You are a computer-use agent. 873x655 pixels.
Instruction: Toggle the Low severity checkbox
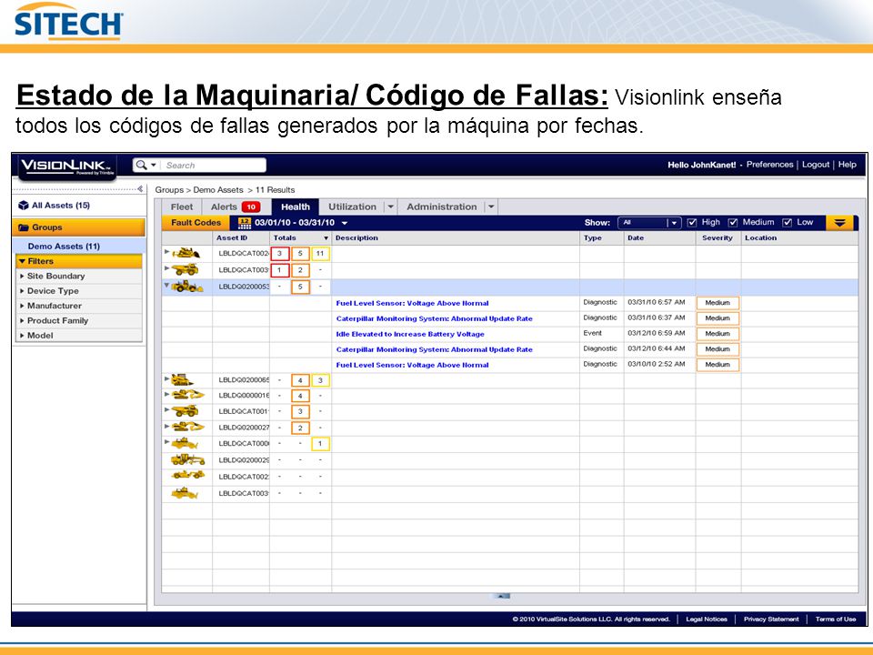788,223
